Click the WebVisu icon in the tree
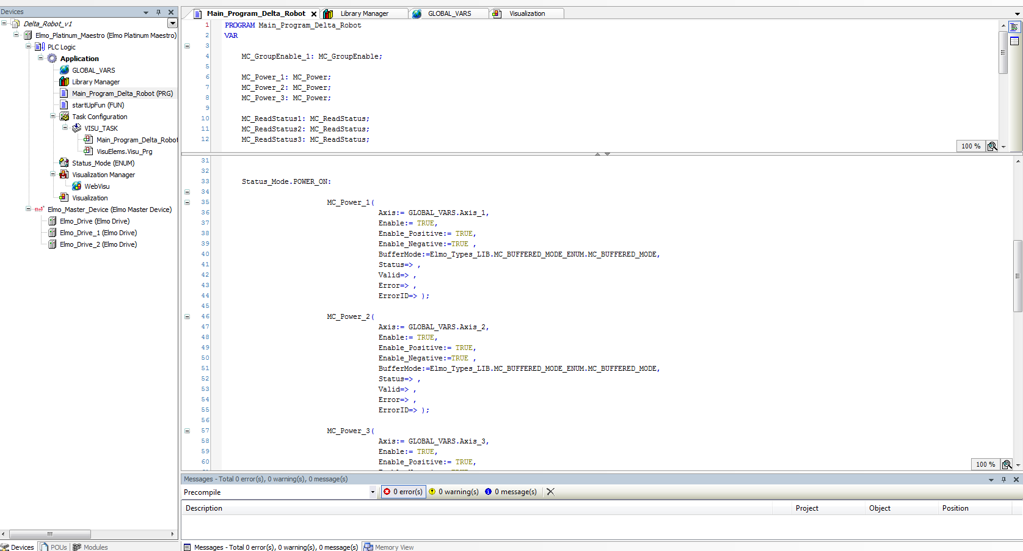 76,186
